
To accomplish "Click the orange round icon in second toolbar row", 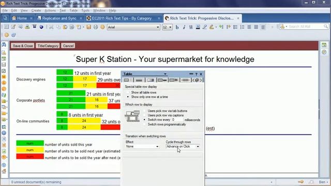I will tap(7, 35).
